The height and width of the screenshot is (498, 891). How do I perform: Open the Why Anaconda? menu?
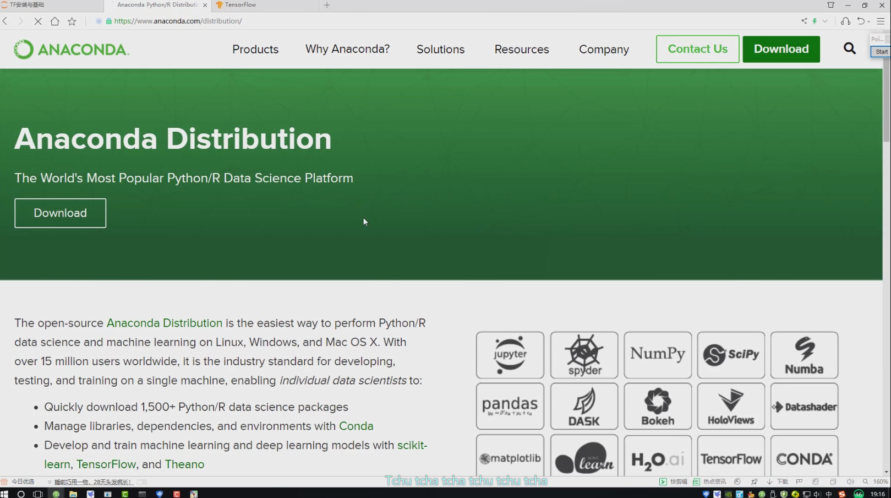point(347,49)
